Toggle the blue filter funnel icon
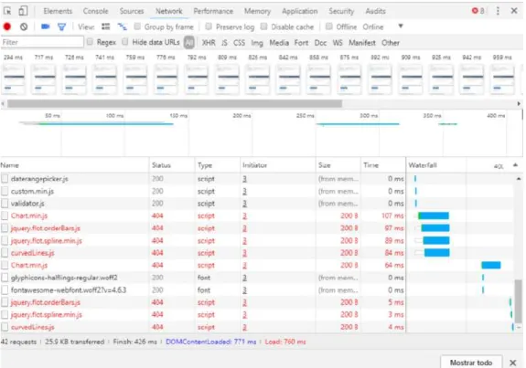Image resolution: width=526 pixels, height=368 pixels. 61,26
